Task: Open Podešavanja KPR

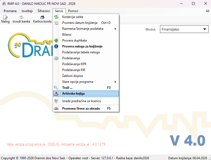Action: [x=86, y=64]
